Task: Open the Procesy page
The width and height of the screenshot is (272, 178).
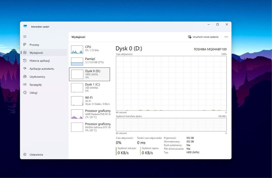Action: tap(44, 44)
